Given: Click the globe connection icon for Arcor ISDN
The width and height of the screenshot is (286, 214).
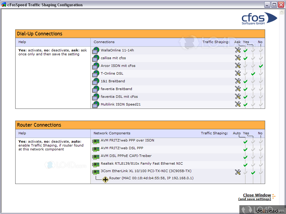Looking at the screenshot, I should 96,66.
